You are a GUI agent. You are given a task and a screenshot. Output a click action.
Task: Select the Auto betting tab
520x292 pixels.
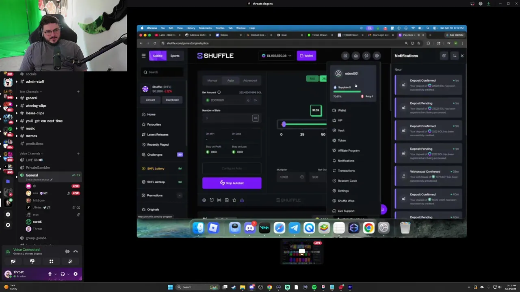click(x=230, y=80)
